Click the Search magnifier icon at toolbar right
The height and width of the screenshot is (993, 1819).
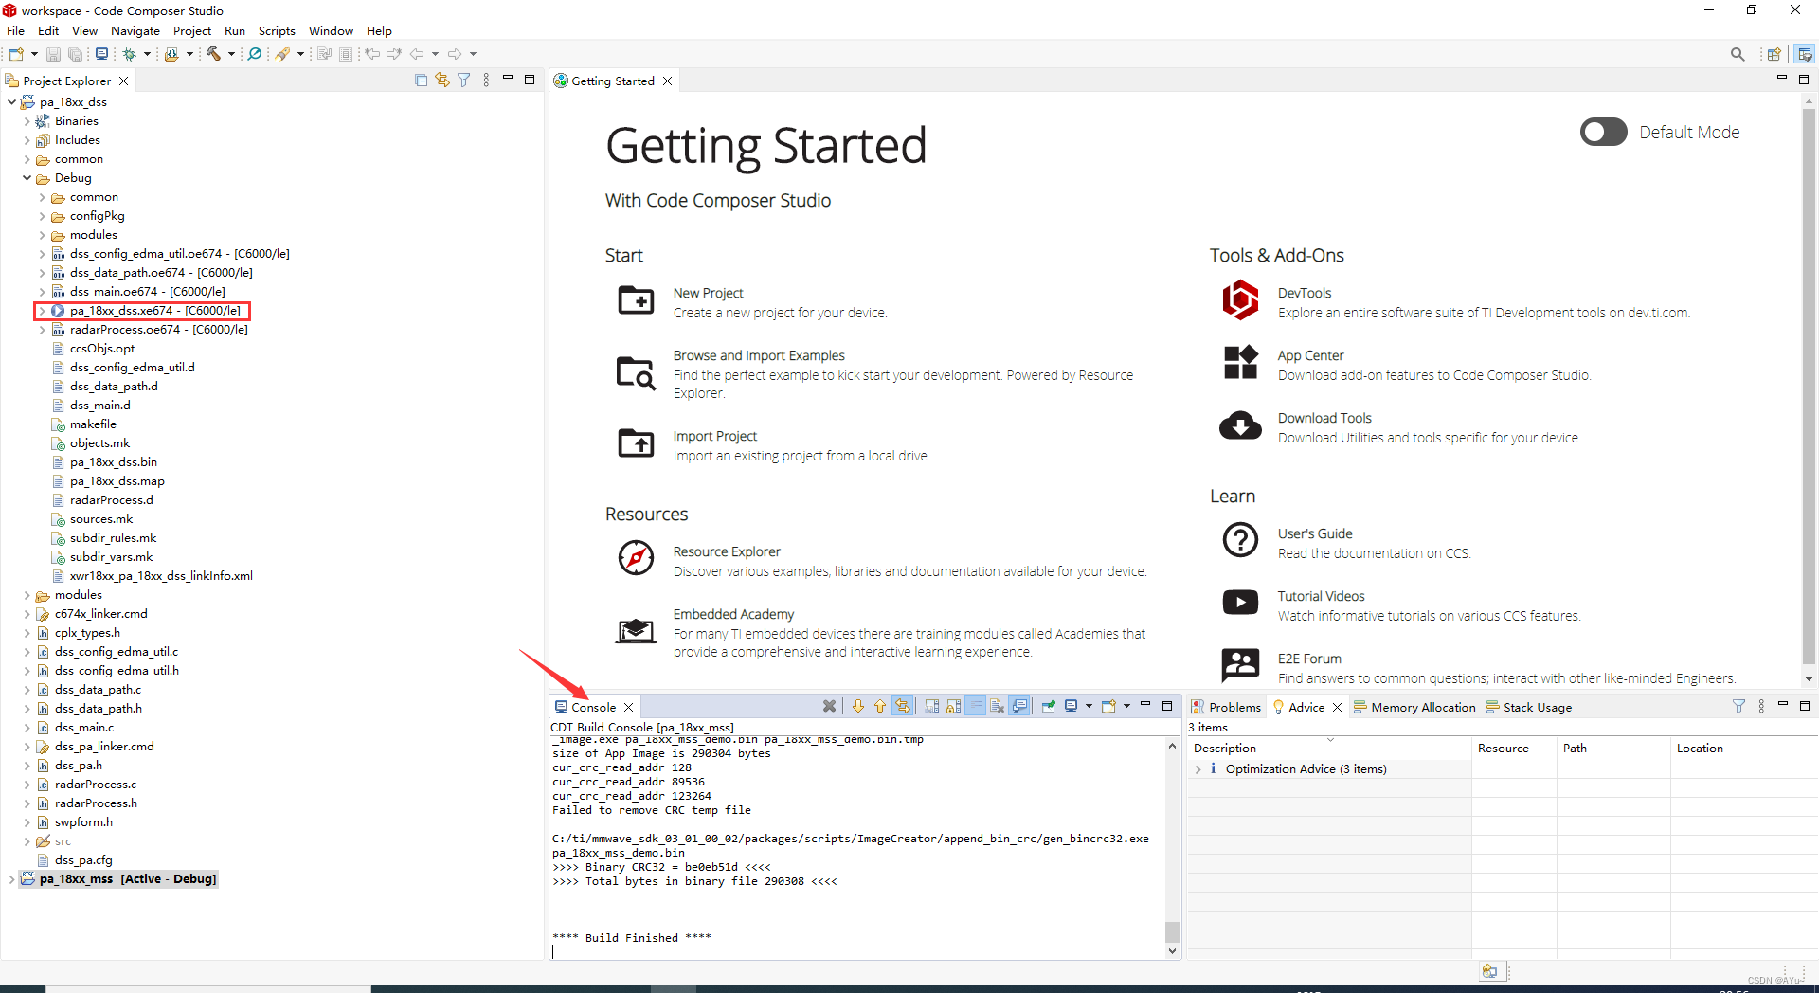click(x=1738, y=54)
